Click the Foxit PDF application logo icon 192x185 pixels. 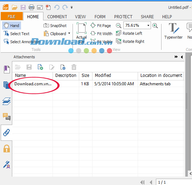point(6,7)
